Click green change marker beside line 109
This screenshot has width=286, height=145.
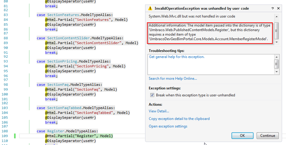15,136
